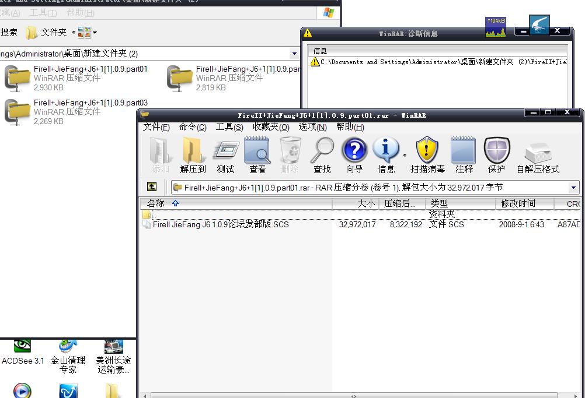Image resolution: width=585 pixels, height=398 pixels.
Task: Click the greyed Delete (删除) toolbar icon
Action: pos(290,155)
